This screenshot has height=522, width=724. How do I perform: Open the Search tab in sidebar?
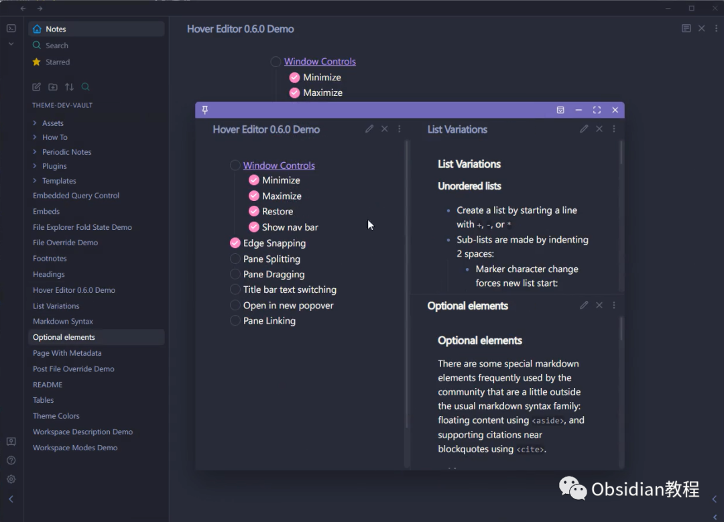pos(97,45)
